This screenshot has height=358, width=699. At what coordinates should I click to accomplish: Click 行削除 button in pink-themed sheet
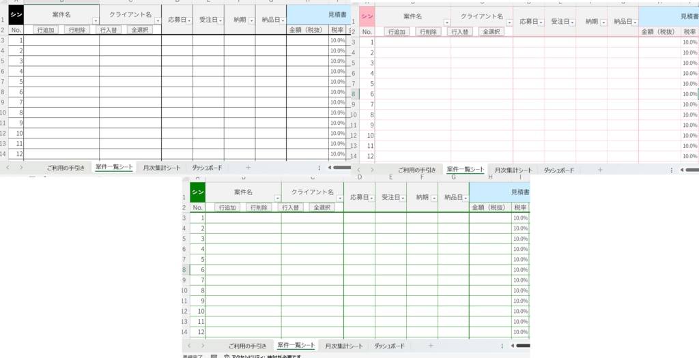click(429, 31)
